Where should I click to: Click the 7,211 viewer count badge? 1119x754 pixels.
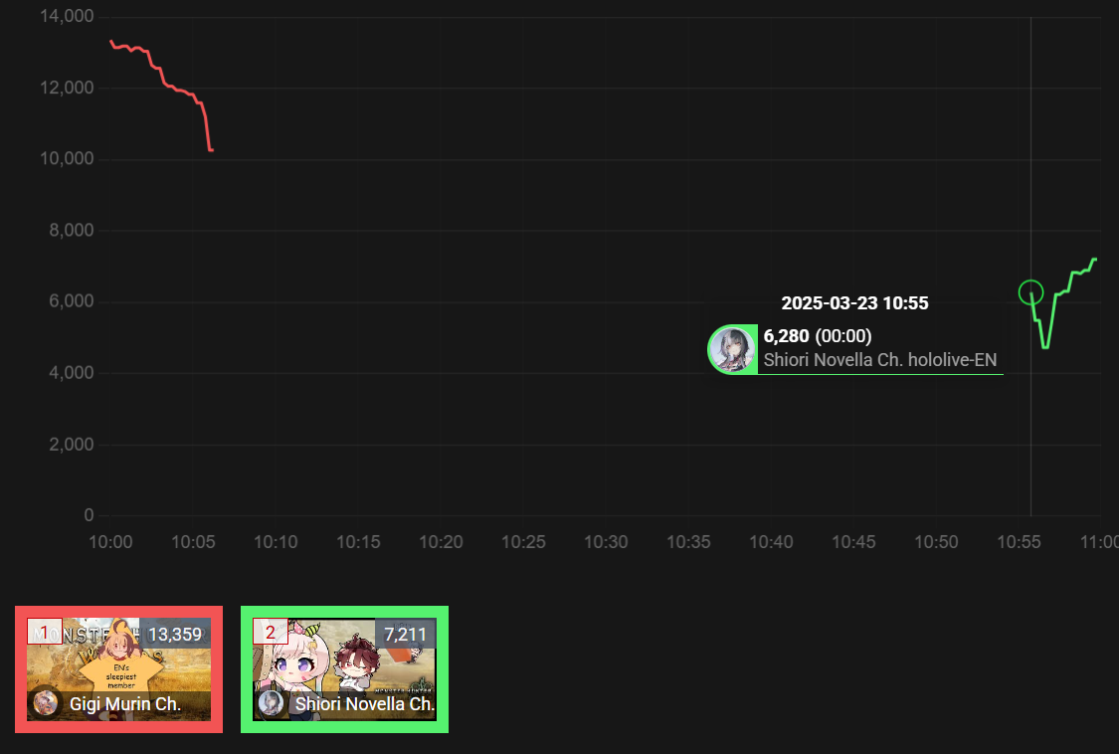point(405,634)
